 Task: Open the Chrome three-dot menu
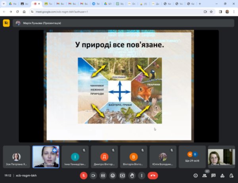point(234,12)
